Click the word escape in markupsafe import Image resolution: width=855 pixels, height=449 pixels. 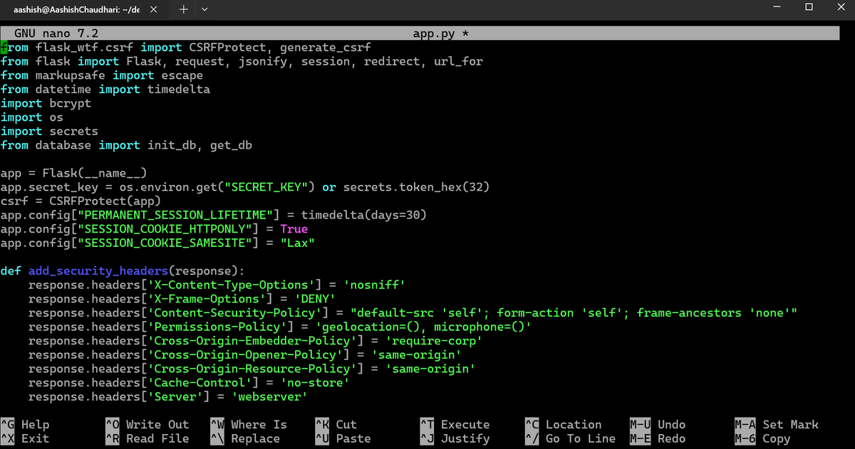click(x=182, y=75)
